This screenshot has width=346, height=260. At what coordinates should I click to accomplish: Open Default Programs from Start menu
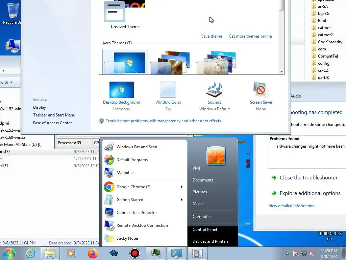145,160
